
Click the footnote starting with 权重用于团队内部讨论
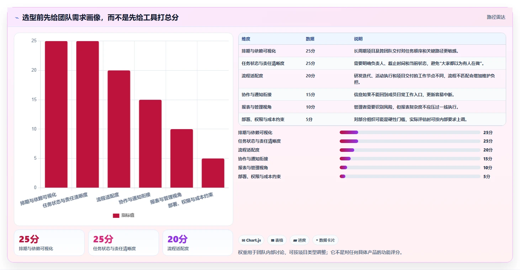click(x=320, y=253)
